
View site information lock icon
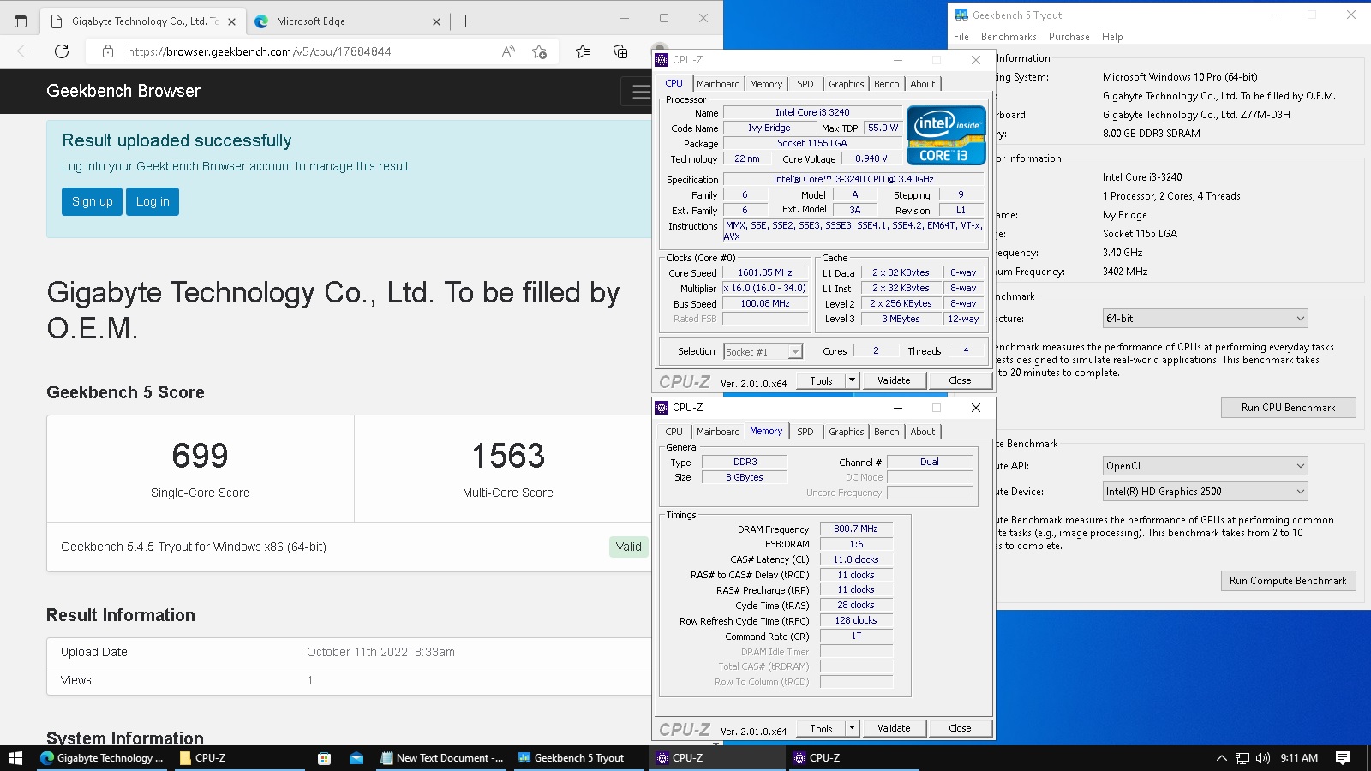107,51
